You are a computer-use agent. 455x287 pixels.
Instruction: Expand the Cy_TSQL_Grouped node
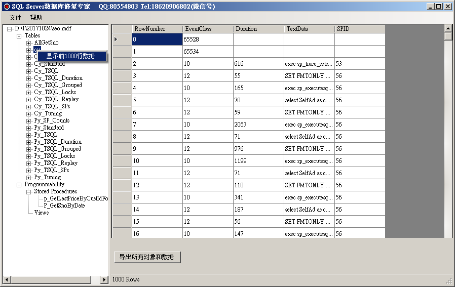(x=28, y=86)
